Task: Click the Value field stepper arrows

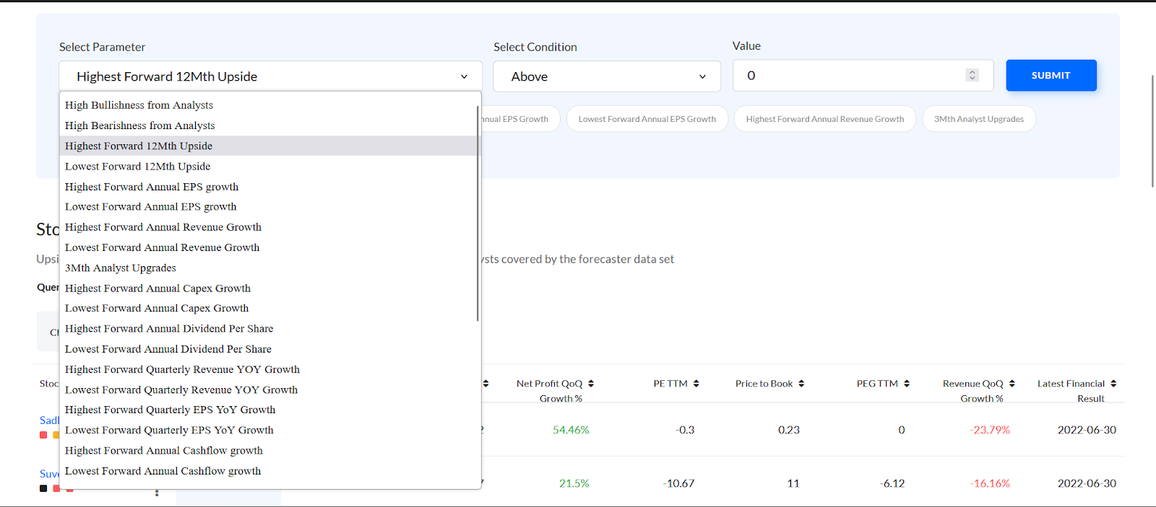Action: pos(972,76)
